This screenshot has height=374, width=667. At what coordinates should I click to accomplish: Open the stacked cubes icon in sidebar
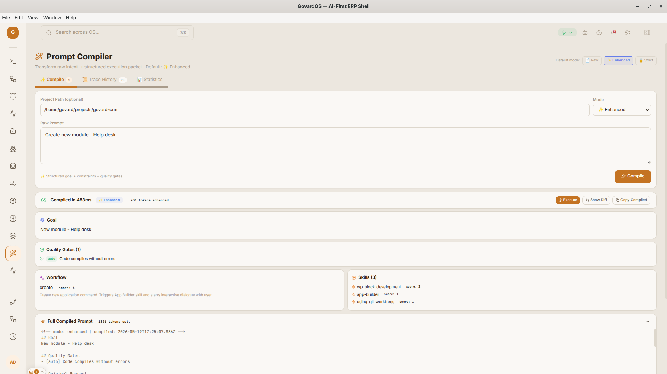[13, 149]
